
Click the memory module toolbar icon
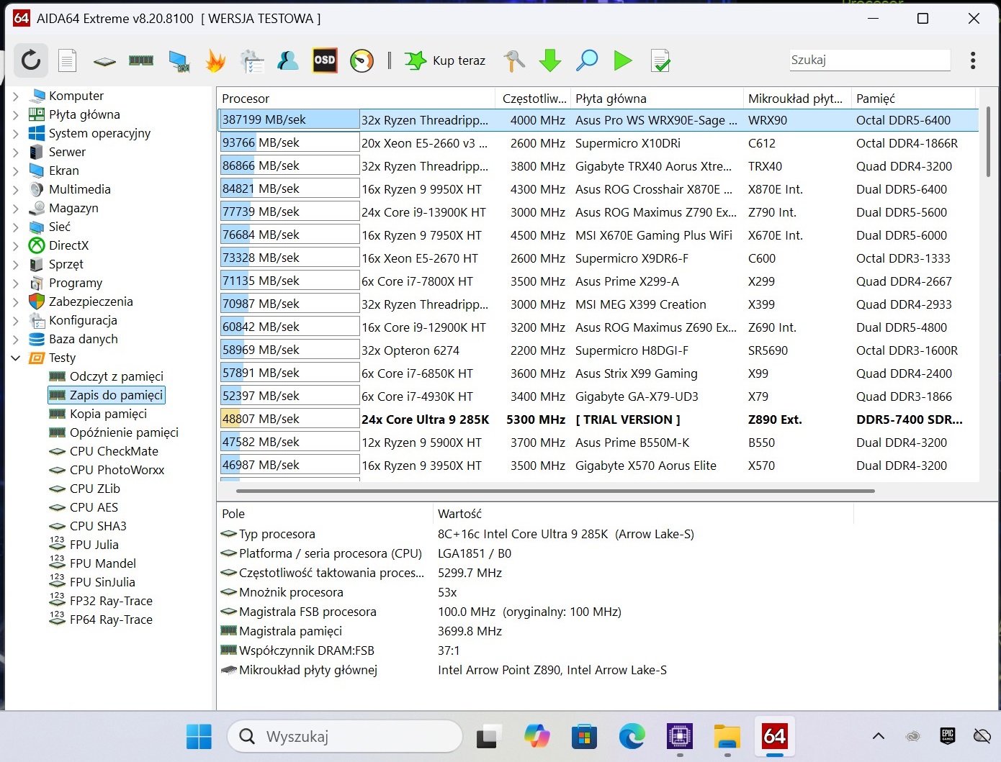tap(141, 61)
